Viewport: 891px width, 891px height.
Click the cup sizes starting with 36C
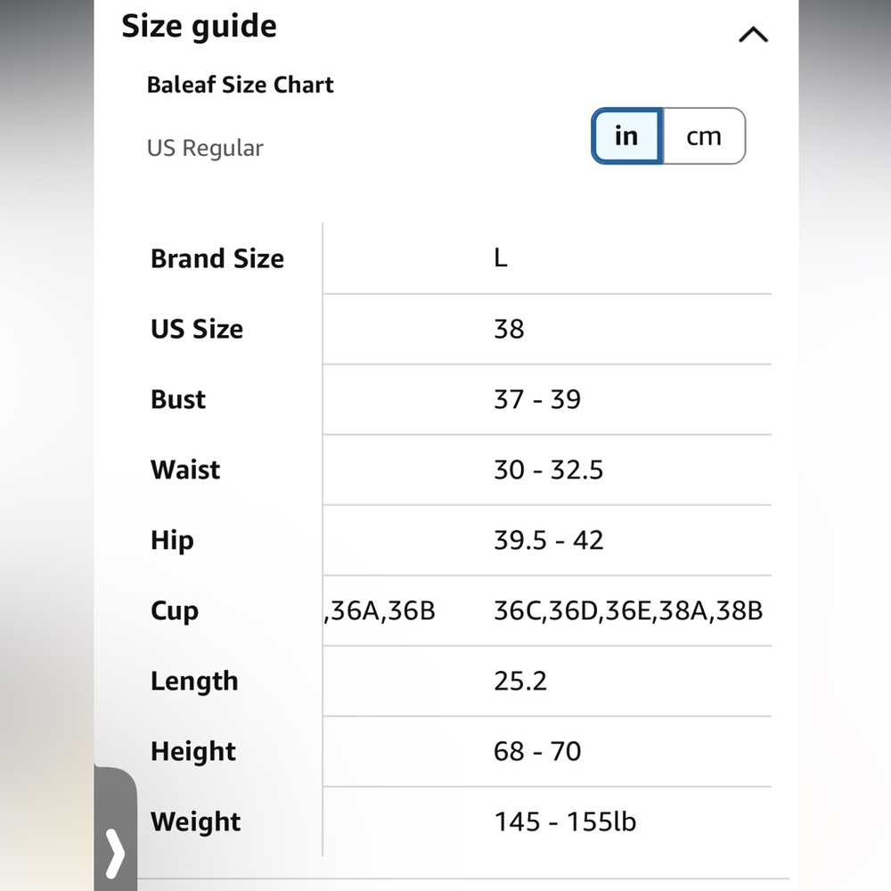coord(628,610)
